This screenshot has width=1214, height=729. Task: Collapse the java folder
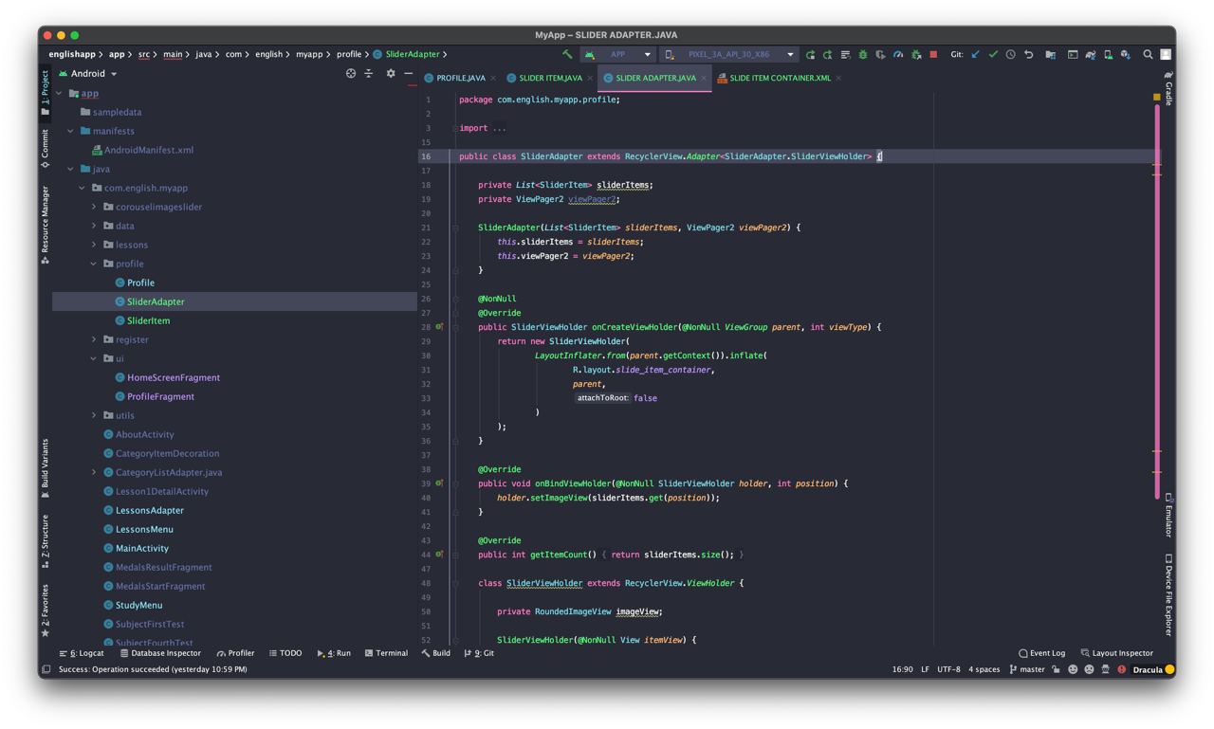click(70, 169)
